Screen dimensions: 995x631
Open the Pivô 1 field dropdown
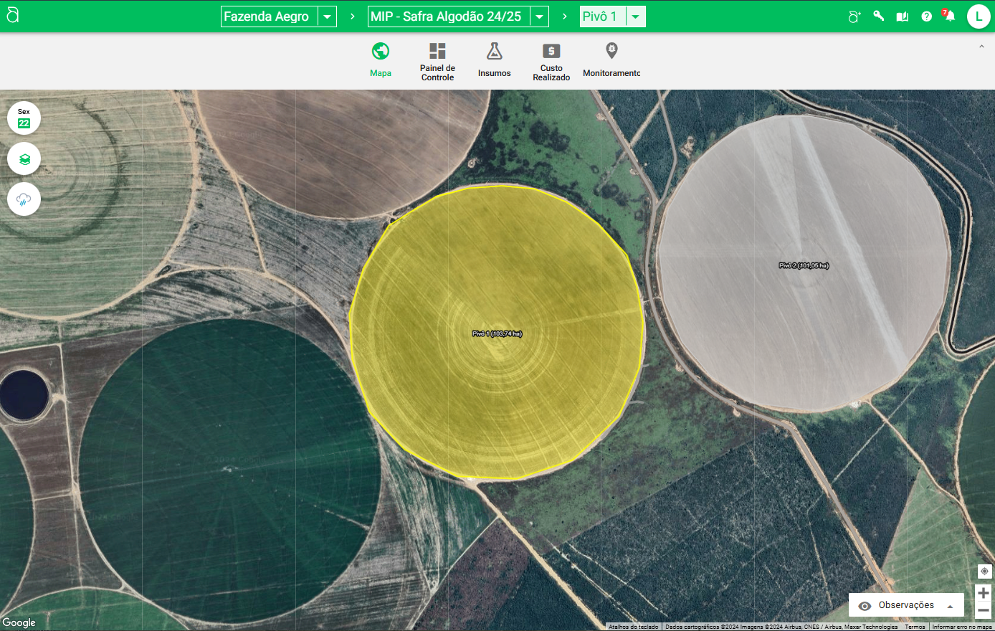point(635,16)
